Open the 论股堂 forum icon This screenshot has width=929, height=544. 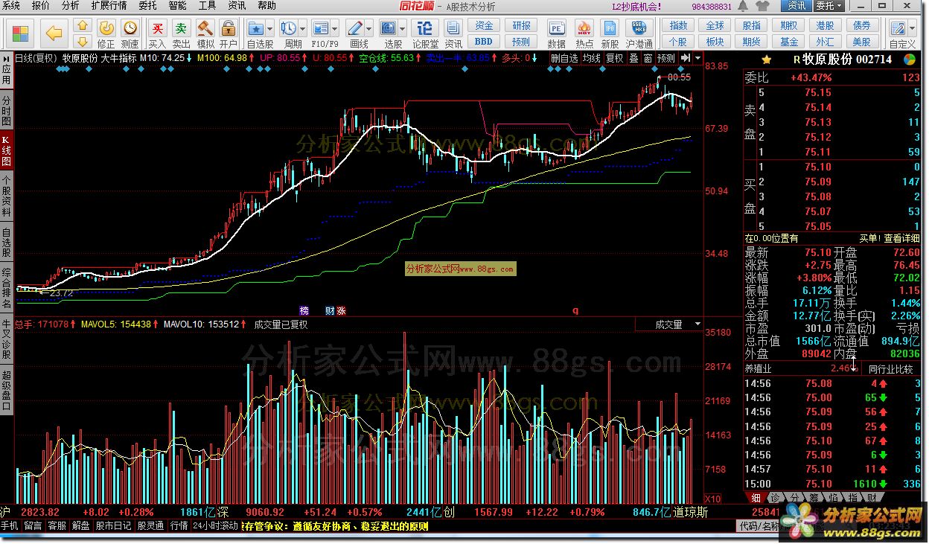[425, 33]
